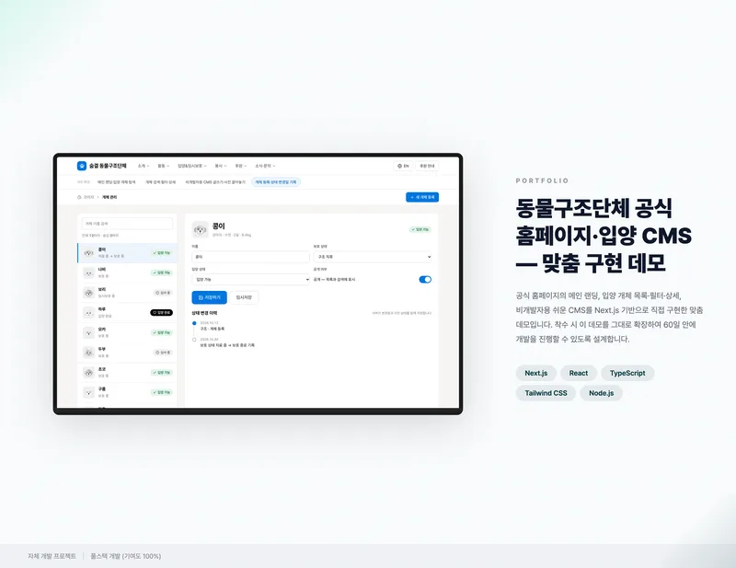Switch language with the EN button
This screenshot has width=736, height=568.
point(403,166)
